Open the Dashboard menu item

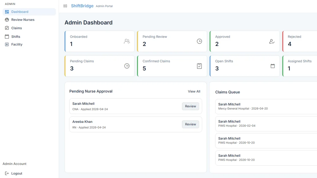(29, 12)
